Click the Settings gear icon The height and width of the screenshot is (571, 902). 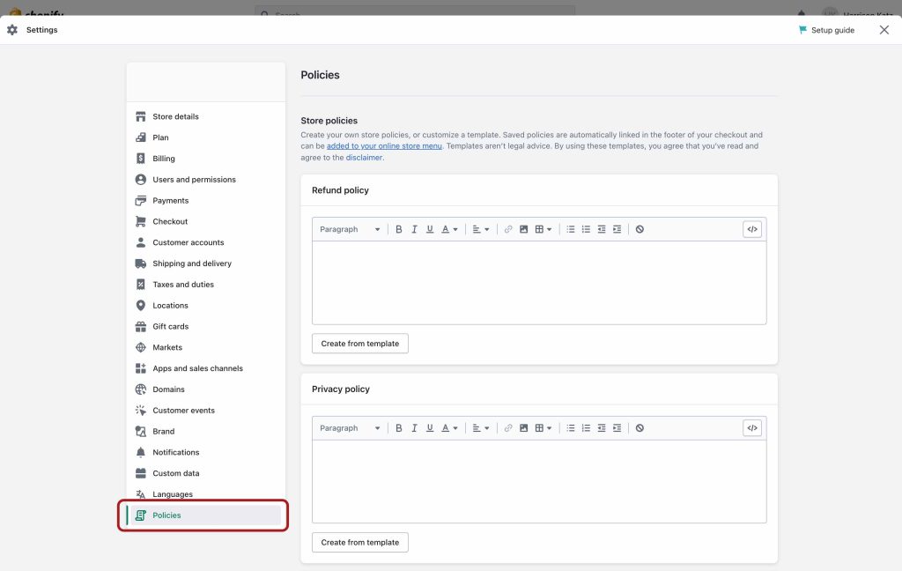(12, 30)
